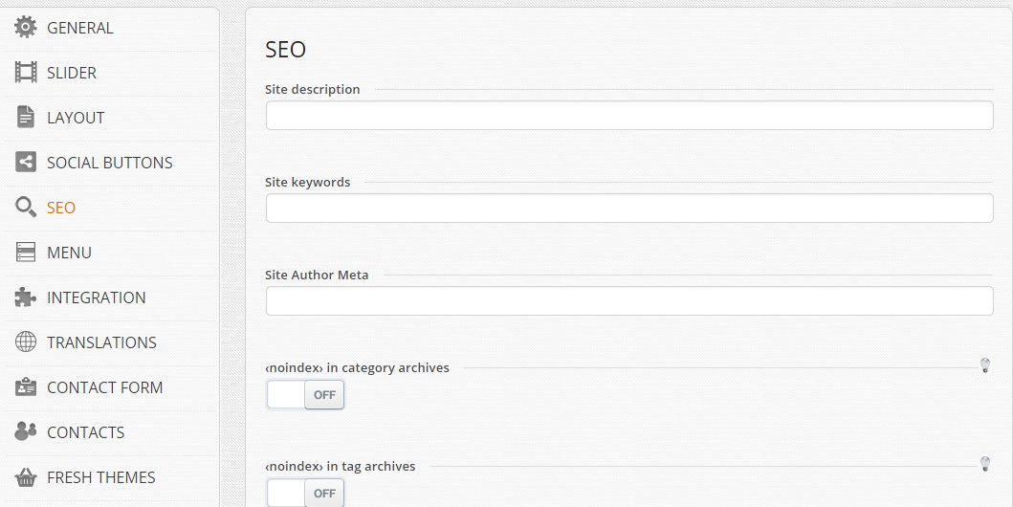The image size is (1013, 507).
Task: Click hint bulb for category archives noindex
Action: pos(985,365)
